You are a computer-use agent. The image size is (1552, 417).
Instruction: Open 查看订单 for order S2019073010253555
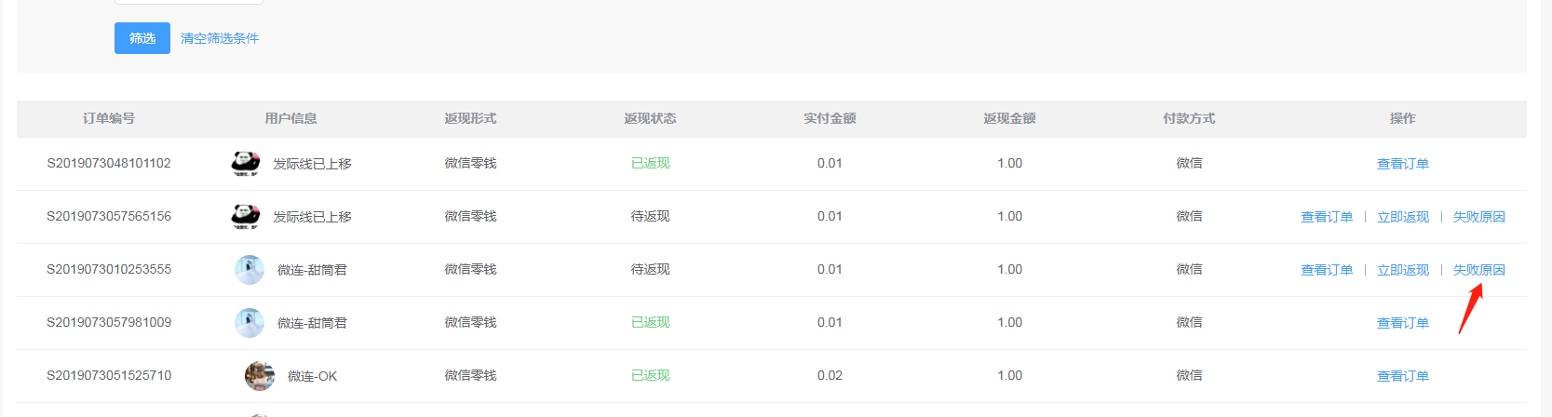[x=1327, y=270]
